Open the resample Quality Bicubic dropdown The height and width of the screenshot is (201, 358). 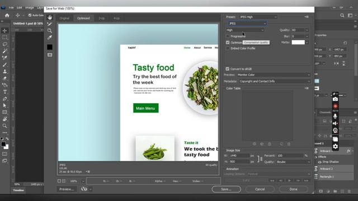click(293, 162)
